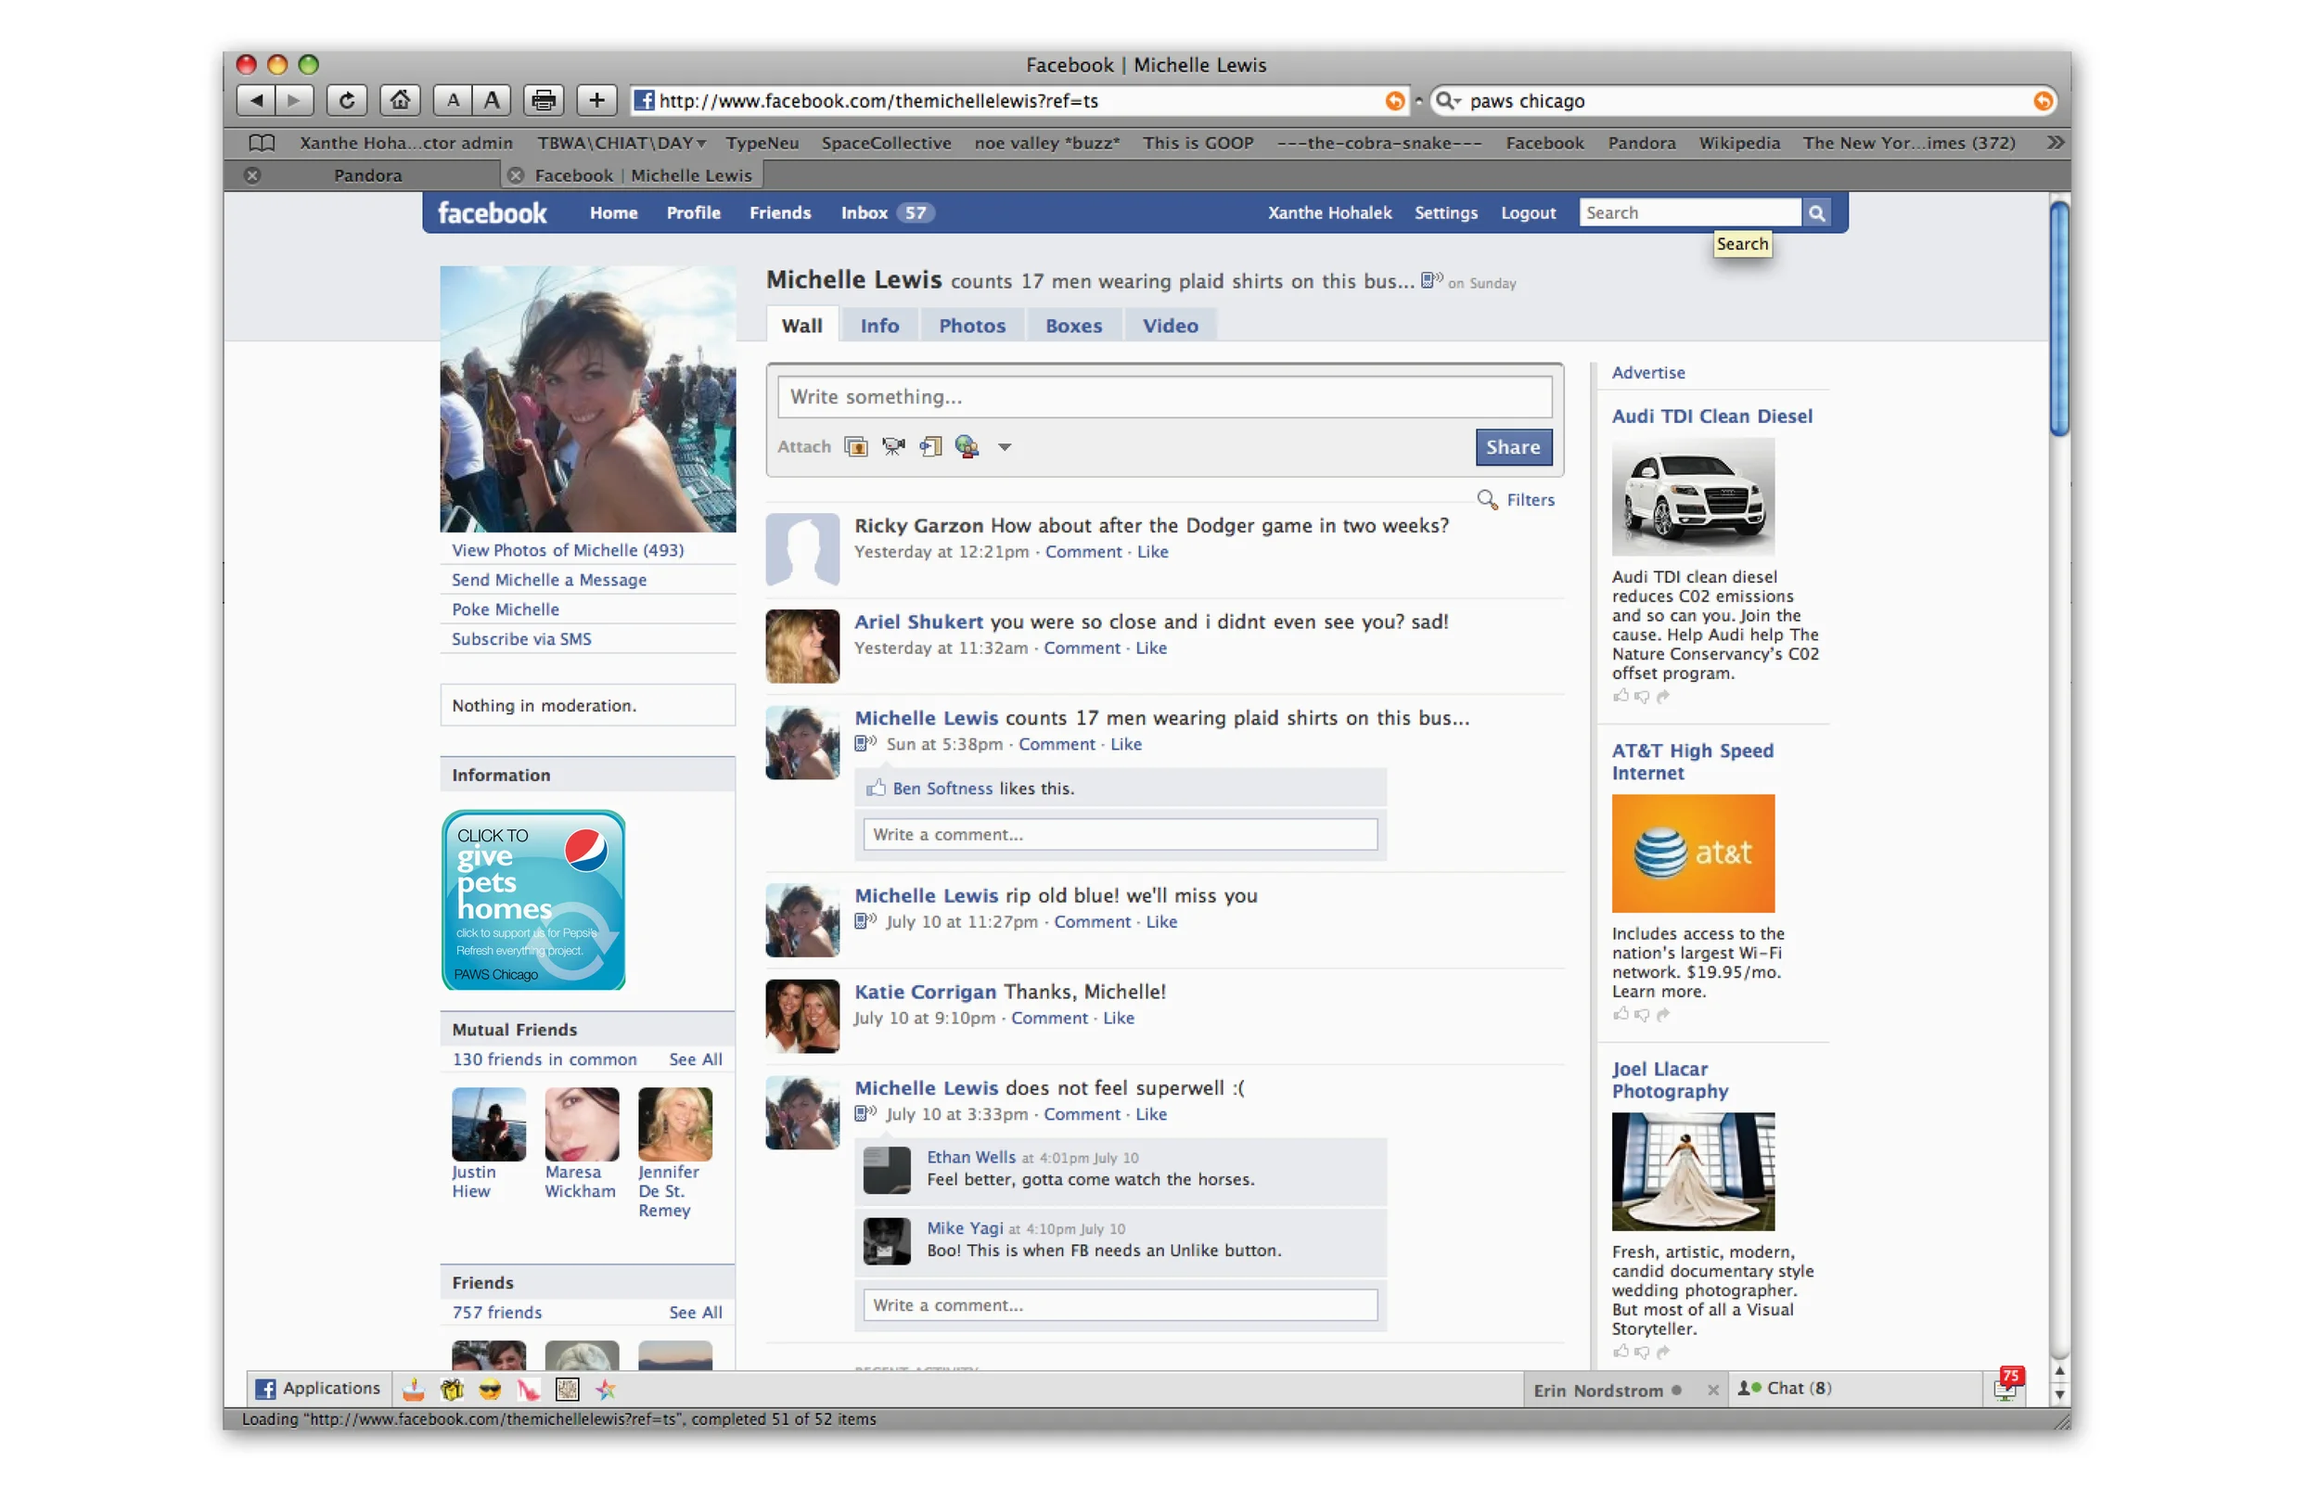Select the Wall profile tab
This screenshot has width=2319, height=1501.
click(801, 327)
